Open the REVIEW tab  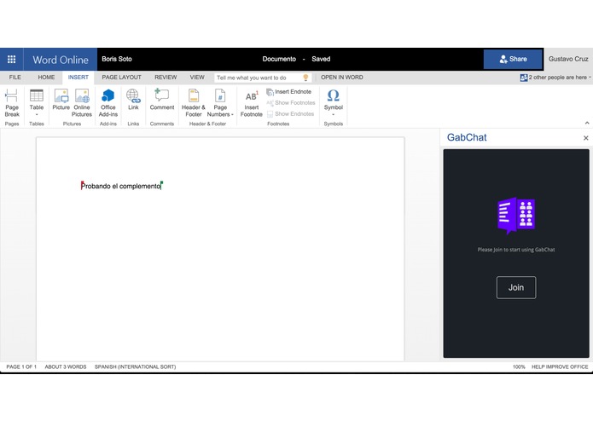tap(166, 78)
